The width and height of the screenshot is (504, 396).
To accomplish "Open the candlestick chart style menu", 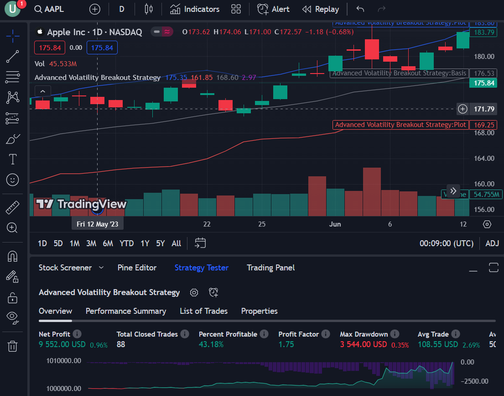I will coord(149,9).
